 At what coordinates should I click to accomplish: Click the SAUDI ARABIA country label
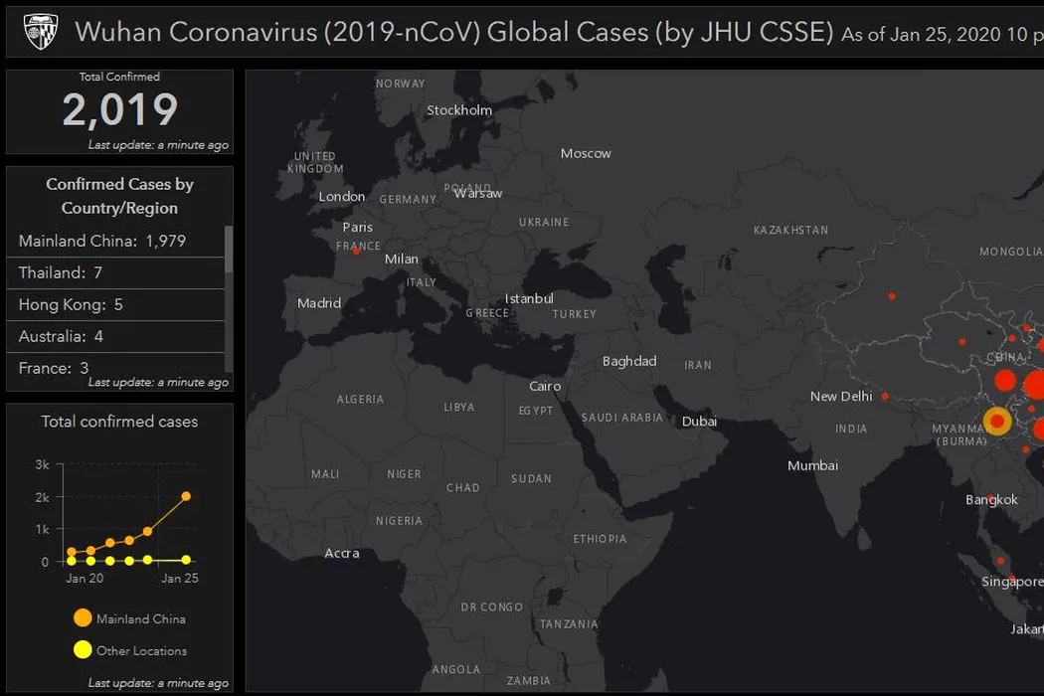[x=621, y=418]
